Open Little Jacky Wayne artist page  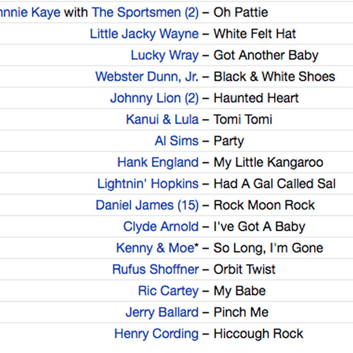coord(144,34)
